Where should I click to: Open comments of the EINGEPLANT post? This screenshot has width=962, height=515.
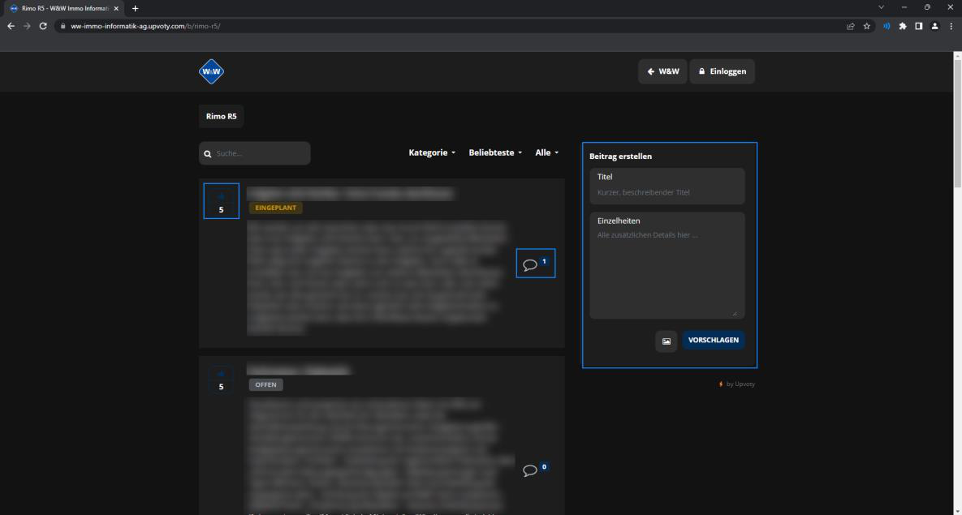tap(536, 263)
